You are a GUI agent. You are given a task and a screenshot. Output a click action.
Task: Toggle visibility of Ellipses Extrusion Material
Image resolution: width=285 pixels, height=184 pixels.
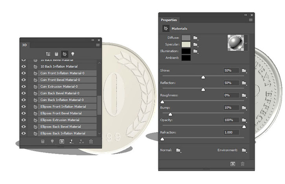(24, 120)
